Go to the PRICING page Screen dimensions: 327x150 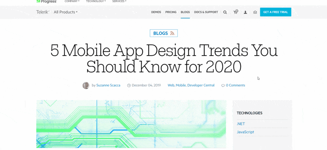171,12
